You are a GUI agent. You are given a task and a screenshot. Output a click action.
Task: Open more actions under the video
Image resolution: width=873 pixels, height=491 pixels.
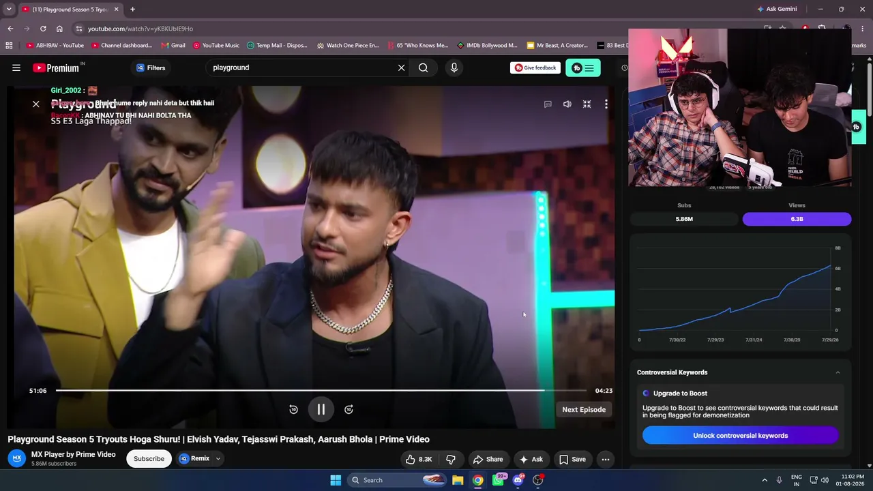(x=605, y=459)
